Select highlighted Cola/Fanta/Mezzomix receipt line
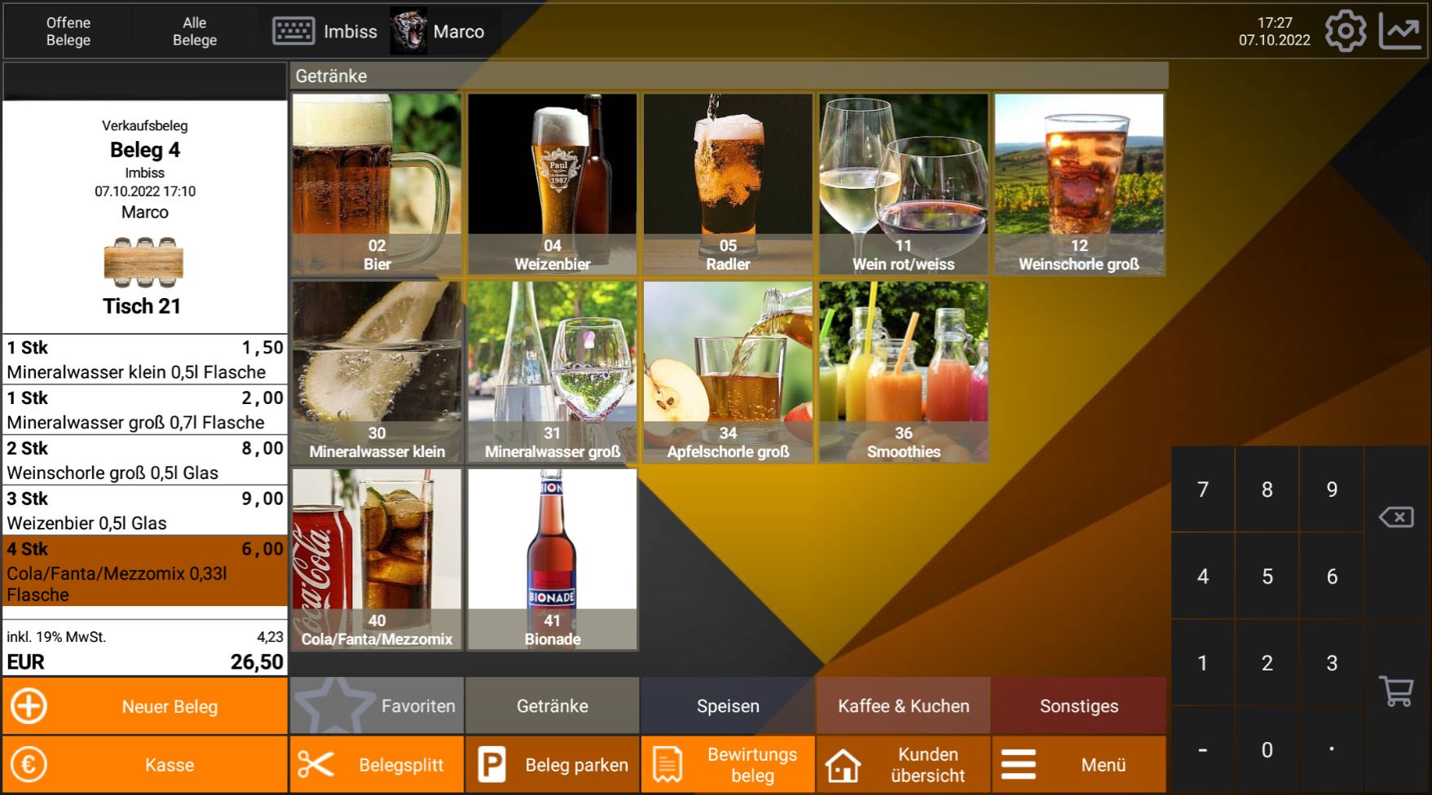This screenshot has width=1432, height=795. coord(145,571)
